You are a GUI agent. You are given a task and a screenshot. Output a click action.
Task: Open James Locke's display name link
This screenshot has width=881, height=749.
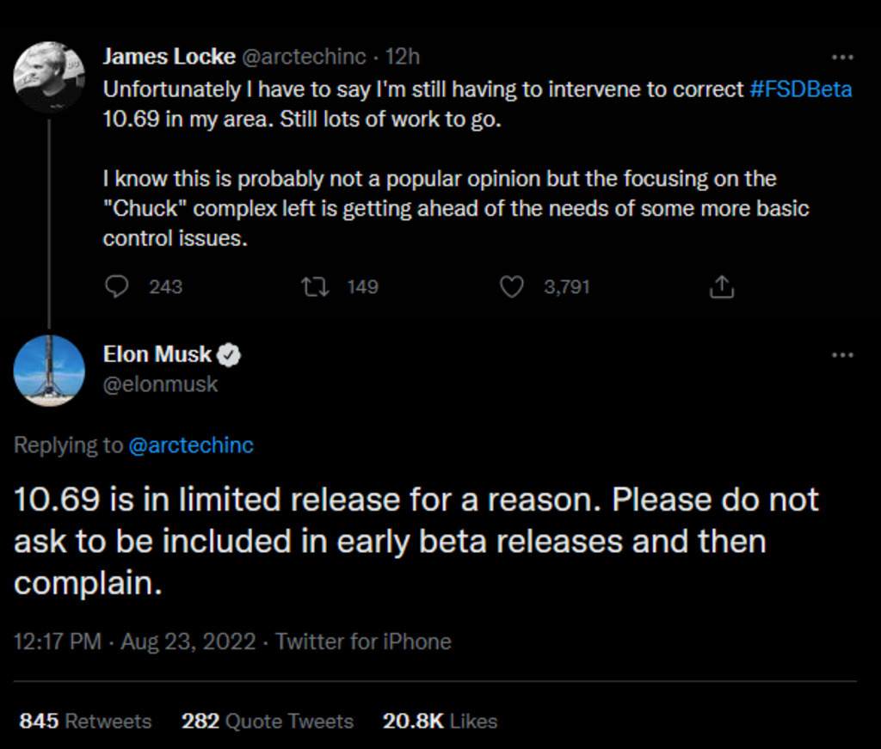pyautogui.click(x=169, y=57)
